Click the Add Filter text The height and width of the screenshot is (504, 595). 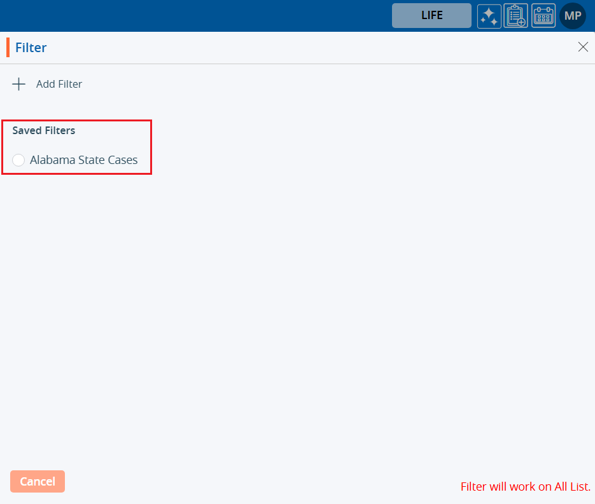[59, 84]
